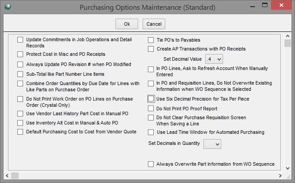Image resolution: width=295 pixels, height=183 pixels.
Task: Click the right arrow of horizontal scrollbar
Action: [x=280, y=175]
